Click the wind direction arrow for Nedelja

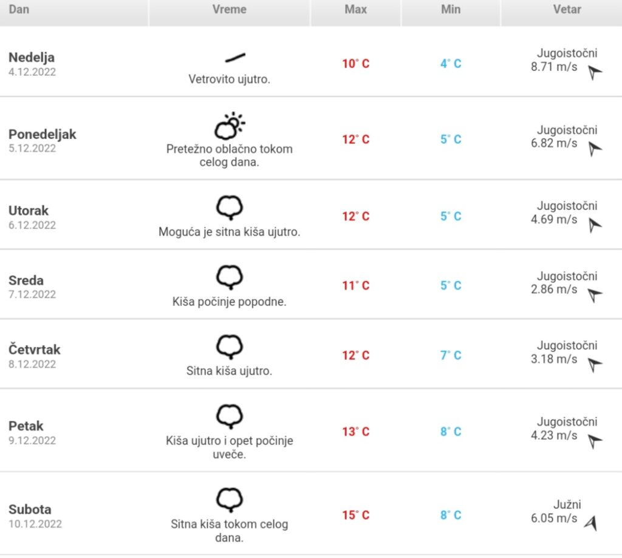point(595,72)
